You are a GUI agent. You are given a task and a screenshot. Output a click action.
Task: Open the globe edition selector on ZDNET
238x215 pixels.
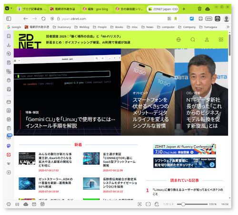coord(178,39)
